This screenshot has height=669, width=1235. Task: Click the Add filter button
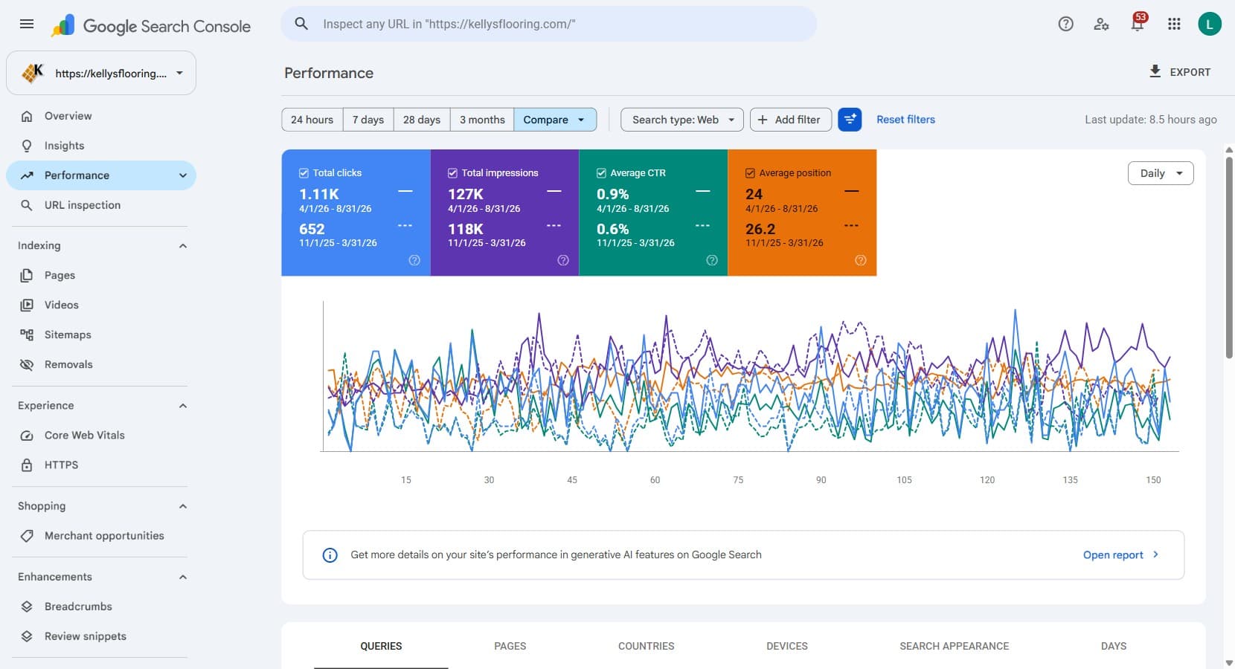coord(791,120)
